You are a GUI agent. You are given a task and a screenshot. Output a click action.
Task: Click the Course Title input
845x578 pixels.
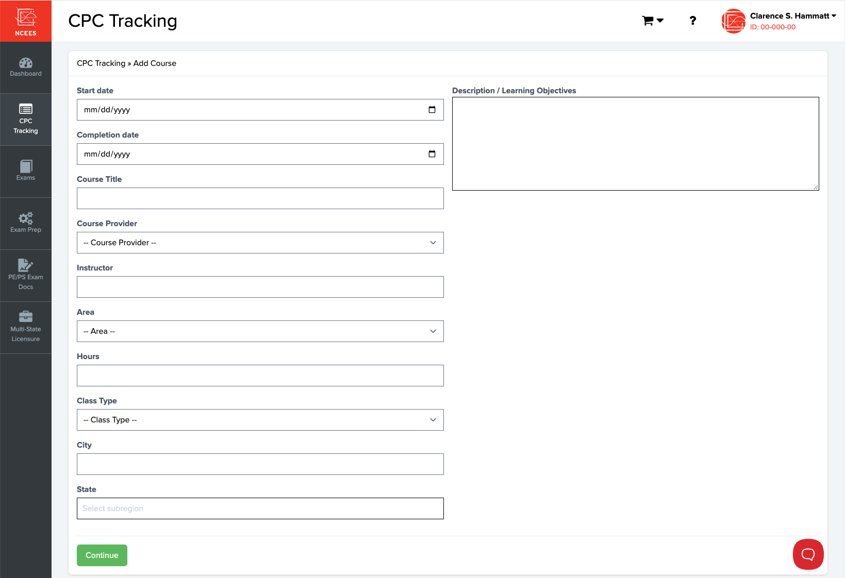(x=260, y=198)
